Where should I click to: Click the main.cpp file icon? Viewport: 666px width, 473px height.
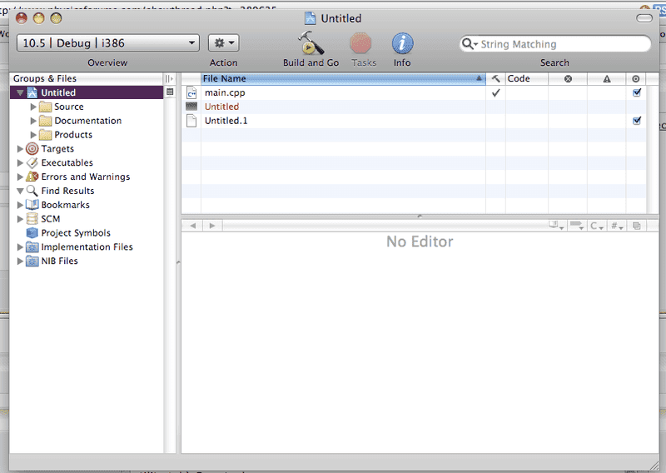point(191,93)
